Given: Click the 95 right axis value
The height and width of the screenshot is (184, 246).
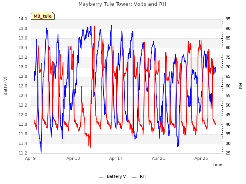Looking at the screenshot, I should tap(228, 19).
